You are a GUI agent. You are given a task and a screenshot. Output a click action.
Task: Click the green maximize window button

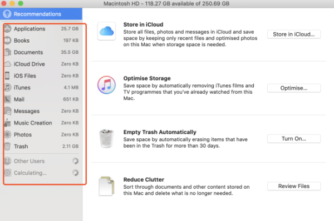tap(21, 3)
